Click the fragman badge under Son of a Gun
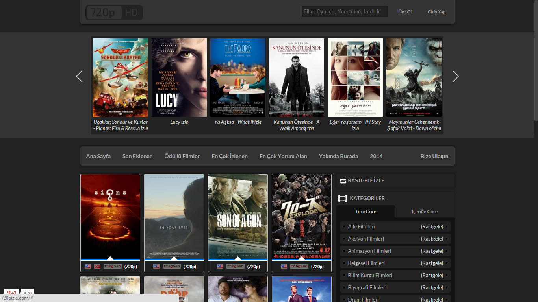 (236, 266)
